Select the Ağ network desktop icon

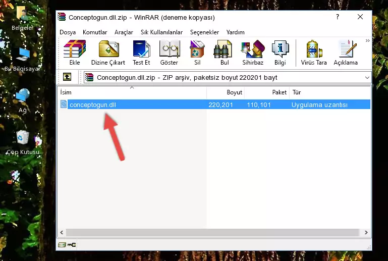(x=22, y=101)
